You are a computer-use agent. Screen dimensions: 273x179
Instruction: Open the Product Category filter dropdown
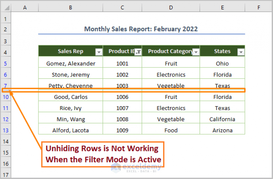[x=196, y=52]
